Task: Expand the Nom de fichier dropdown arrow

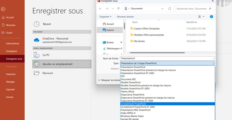Action: (213, 58)
